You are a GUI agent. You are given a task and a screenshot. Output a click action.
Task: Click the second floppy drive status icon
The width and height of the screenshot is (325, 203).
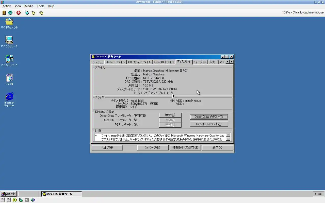[9, 200]
